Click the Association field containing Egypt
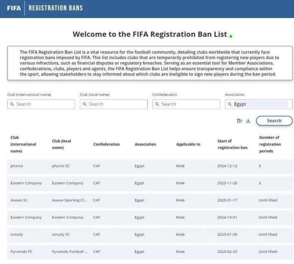294x264 pixels. coord(259,104)
